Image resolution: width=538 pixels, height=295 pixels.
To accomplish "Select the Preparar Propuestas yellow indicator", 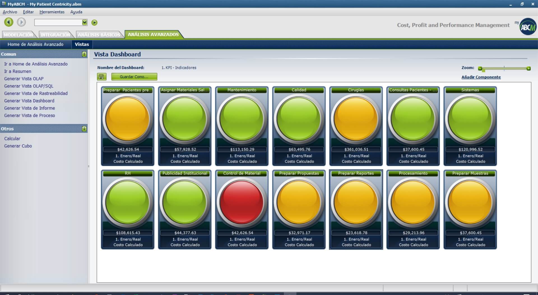I will (299, 202).
